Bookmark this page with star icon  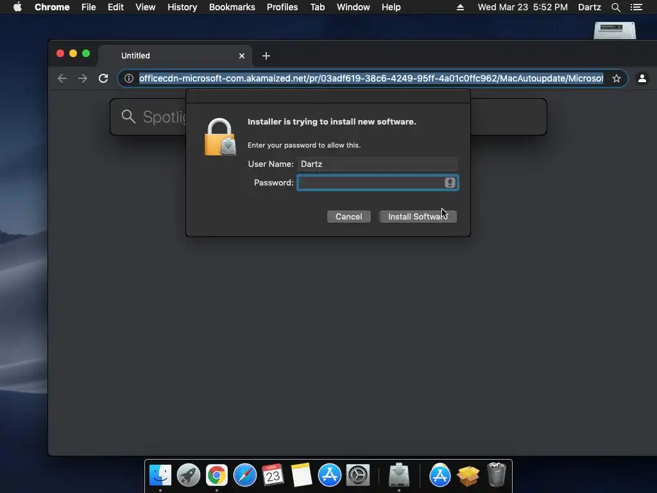(617, 78)
